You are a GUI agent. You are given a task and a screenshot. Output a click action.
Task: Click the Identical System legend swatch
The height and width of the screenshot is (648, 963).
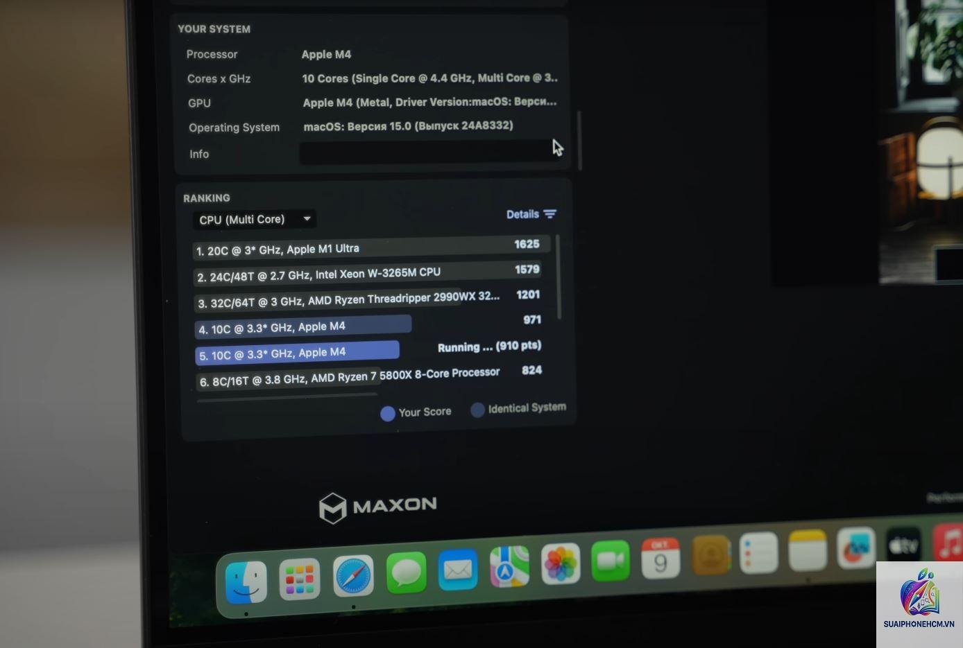pyautogui.click(x=477, y=410)
